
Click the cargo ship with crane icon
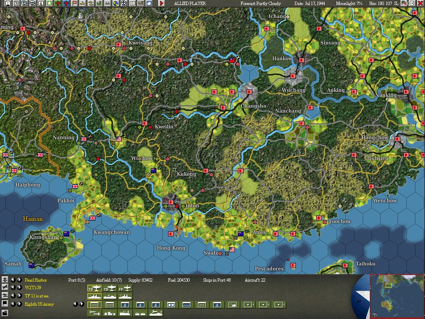(x=156, y=313)
